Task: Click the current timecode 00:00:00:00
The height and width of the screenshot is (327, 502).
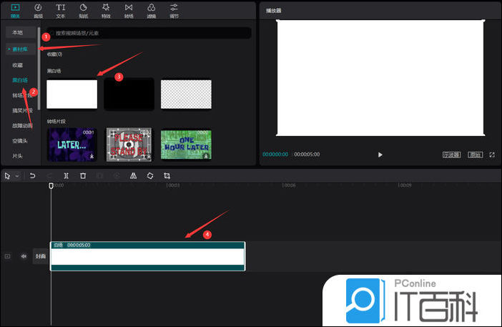Action: (275, 155)
